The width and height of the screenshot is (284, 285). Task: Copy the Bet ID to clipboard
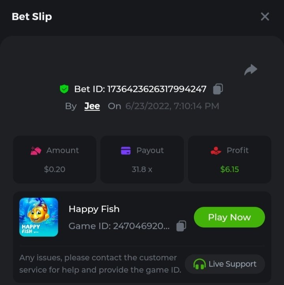(x=218, y=89)
